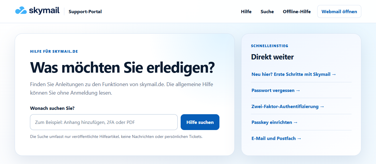Screen dimensions: 376x164
Task: Click the Skymail cloud logo icon
Action: 21,11
